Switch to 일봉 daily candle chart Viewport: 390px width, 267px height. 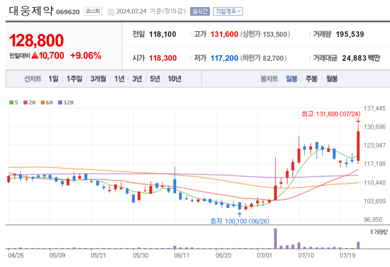coord(292,79)
